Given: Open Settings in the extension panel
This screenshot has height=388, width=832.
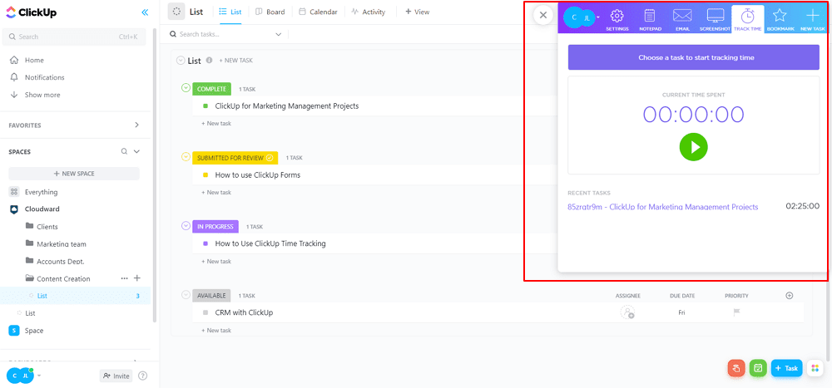Looking at the screenshot, I should coord(617,20).
